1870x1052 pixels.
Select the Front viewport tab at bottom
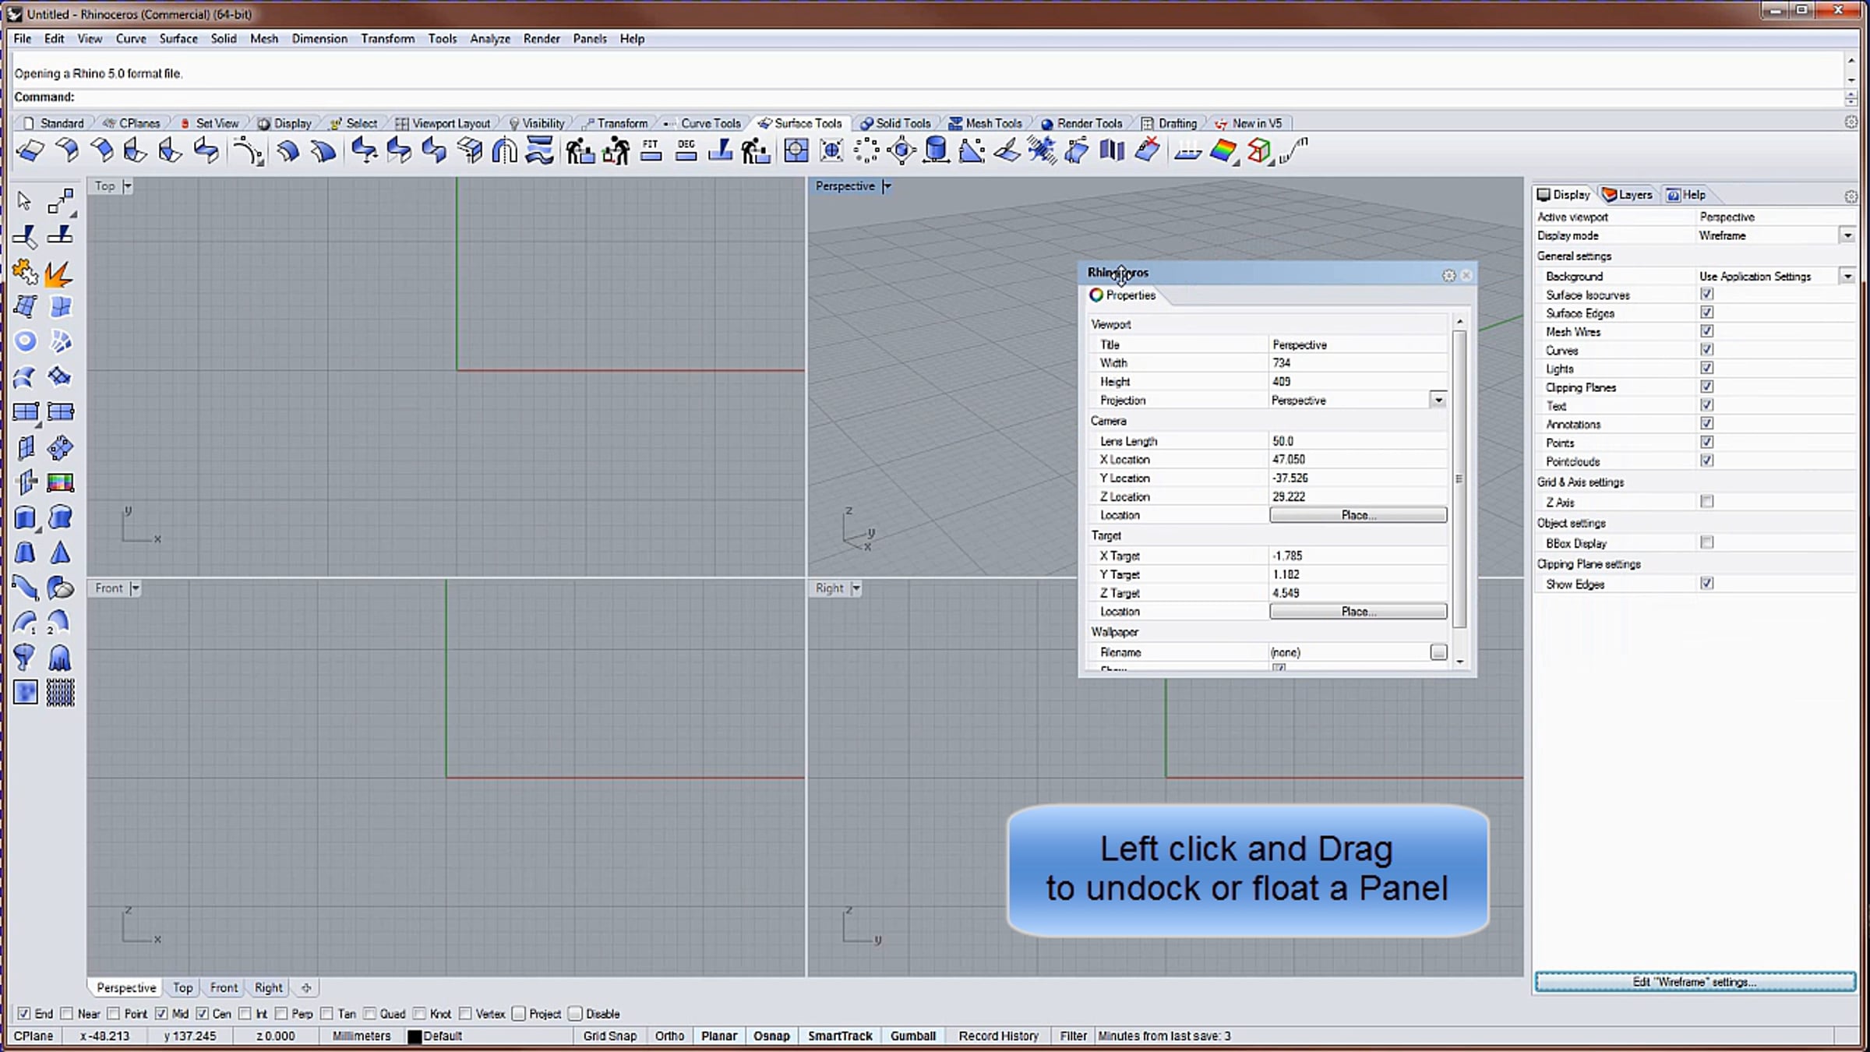(224, 988)
